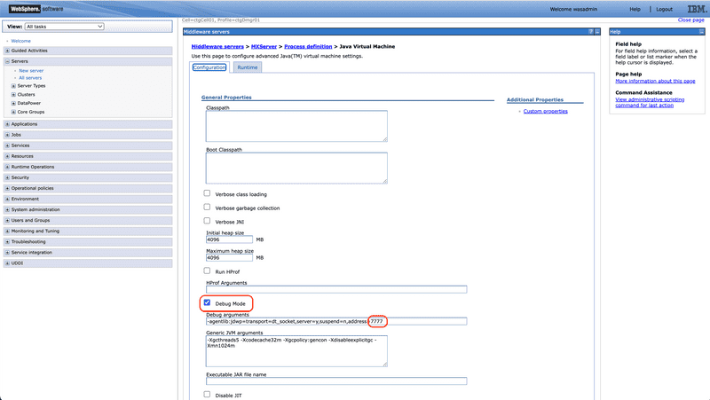Expand Services section
Viewport: 710px width, 400px height.
point(7,145)
